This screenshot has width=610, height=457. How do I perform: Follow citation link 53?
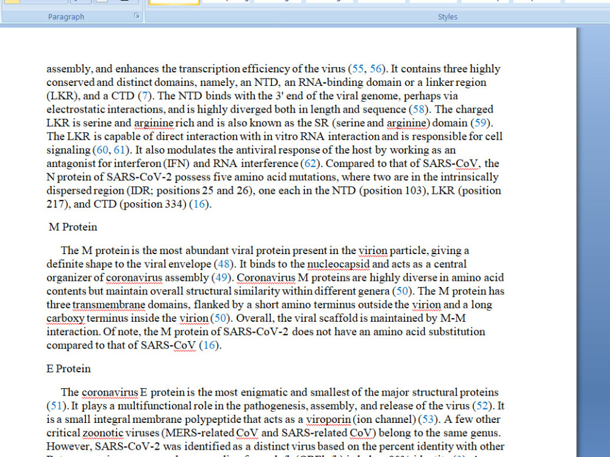tap(428, 420)
